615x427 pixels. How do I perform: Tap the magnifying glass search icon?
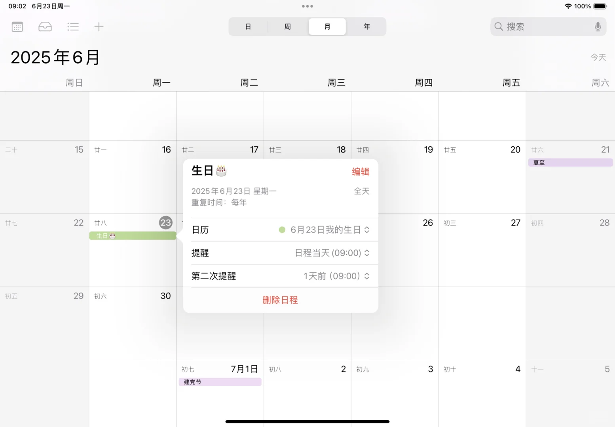499,26
